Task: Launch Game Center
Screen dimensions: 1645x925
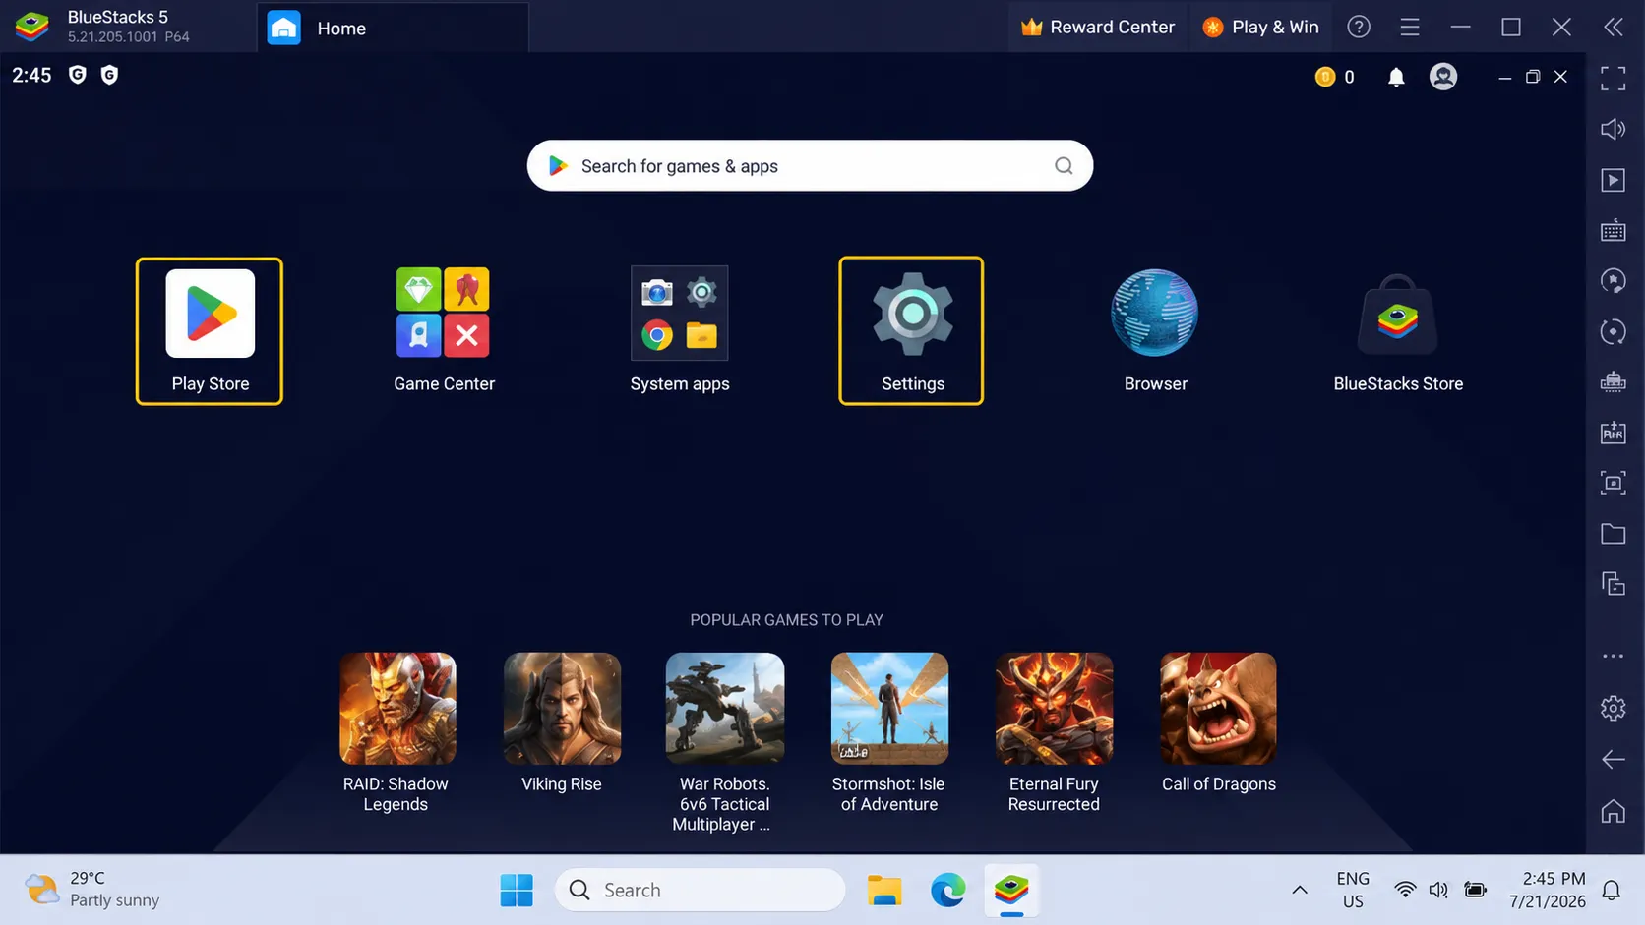Action: click(444, 330)
